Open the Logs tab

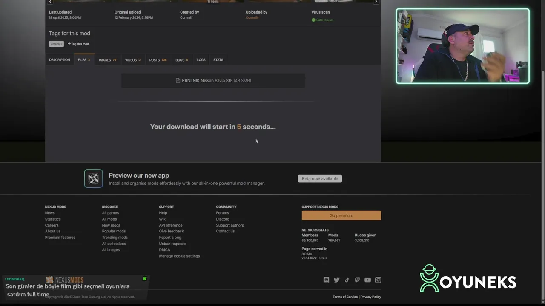point(201,60)
